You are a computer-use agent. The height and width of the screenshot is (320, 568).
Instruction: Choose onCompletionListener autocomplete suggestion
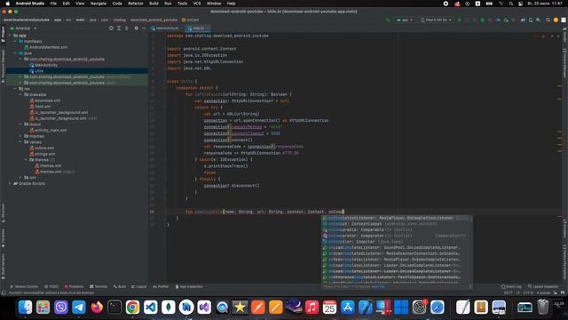coord(397,218)
